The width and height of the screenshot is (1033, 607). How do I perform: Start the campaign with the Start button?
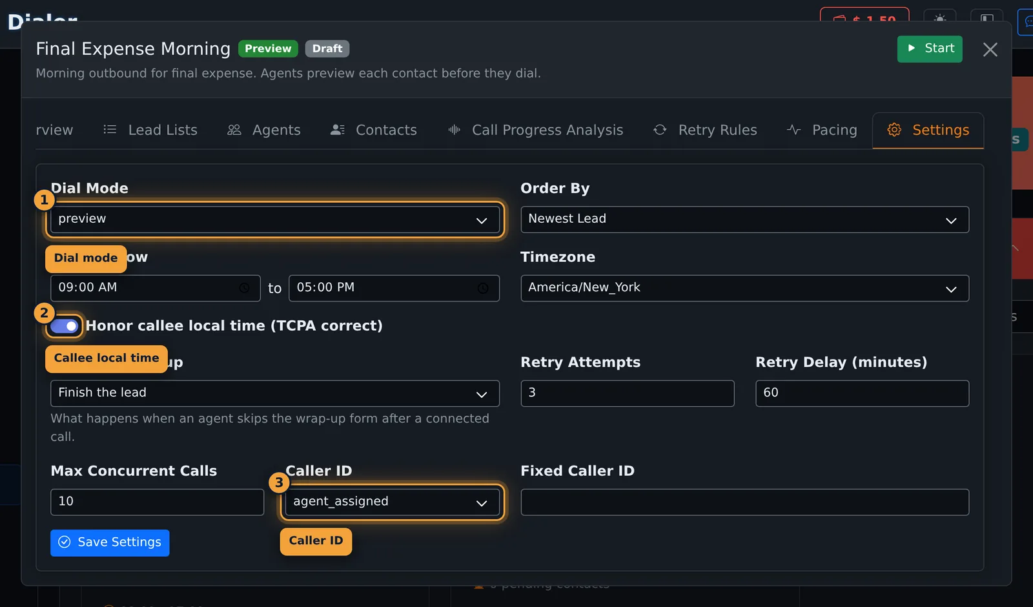click(930, 49)
